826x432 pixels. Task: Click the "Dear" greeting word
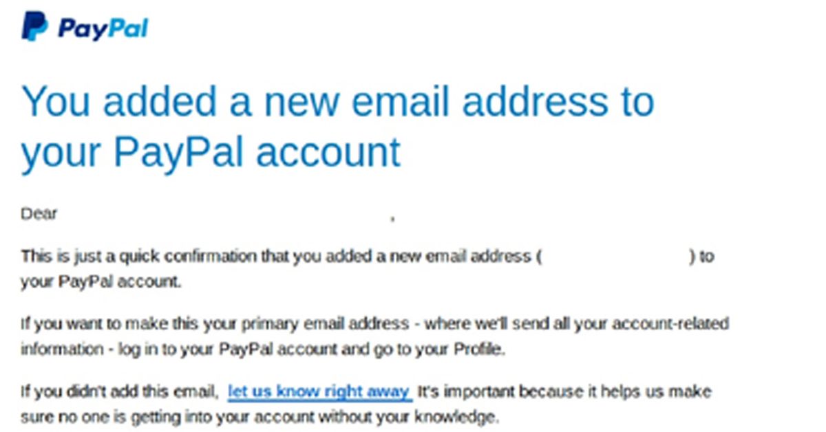(39, 214)
